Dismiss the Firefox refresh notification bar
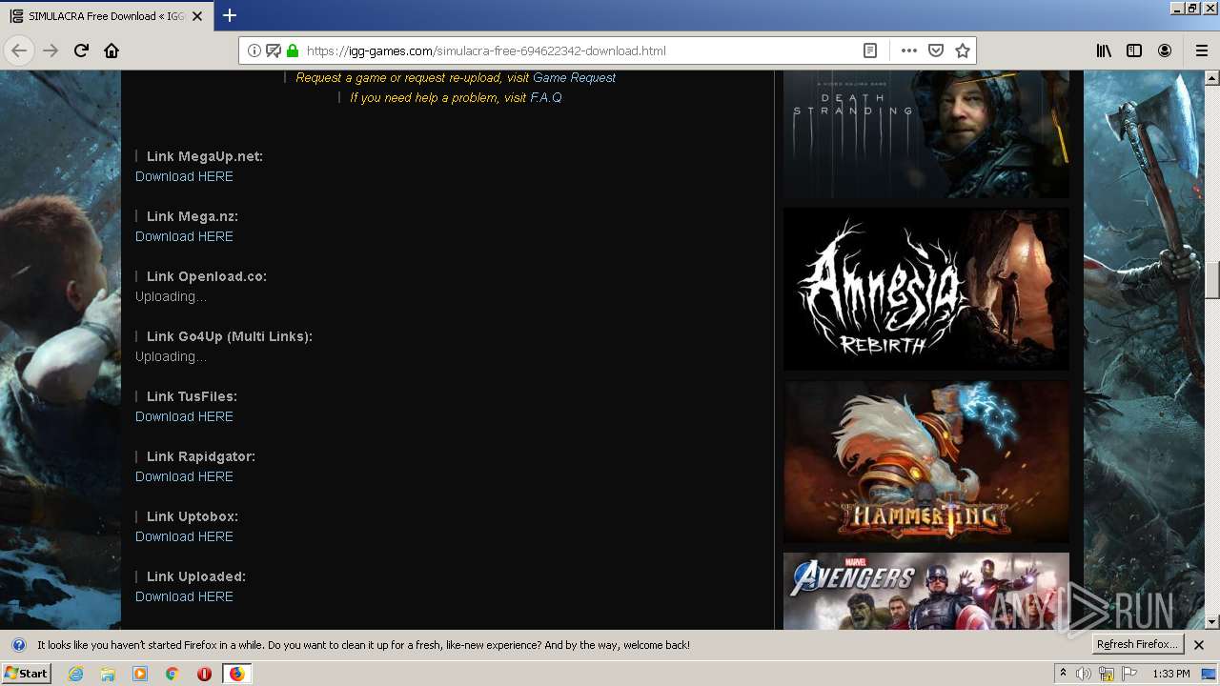Screen dimensions: 1220x686 1199,645
